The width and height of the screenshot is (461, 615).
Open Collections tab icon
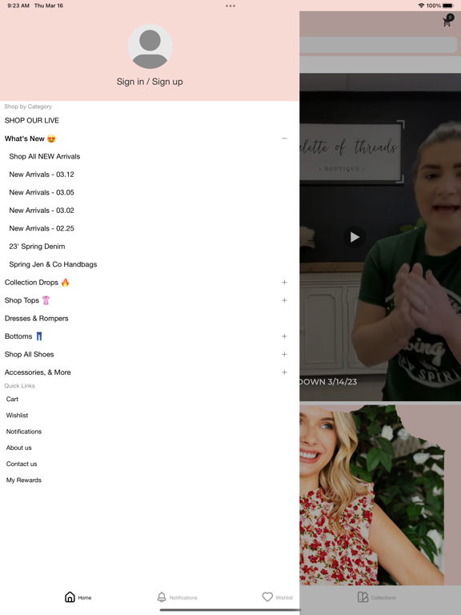coord(363,597)
